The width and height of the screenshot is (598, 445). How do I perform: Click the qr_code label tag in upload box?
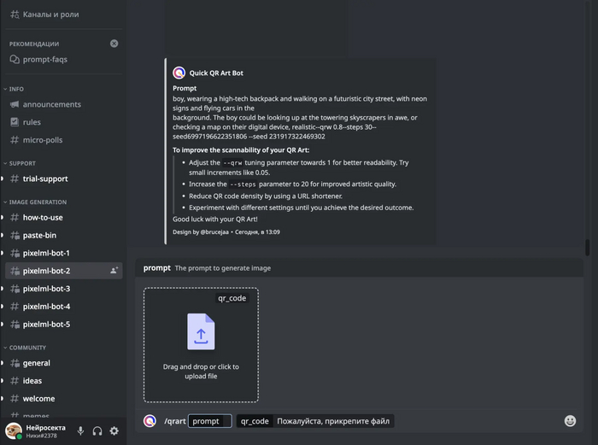coord(232,298)
